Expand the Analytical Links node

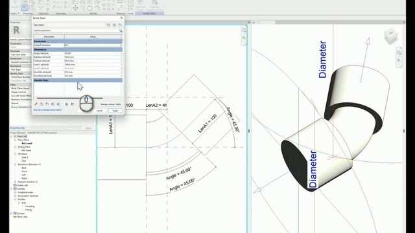coord(16,192)
